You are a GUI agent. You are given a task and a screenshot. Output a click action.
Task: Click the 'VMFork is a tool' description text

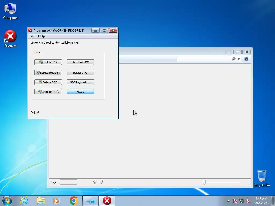[x=55, y=43]
